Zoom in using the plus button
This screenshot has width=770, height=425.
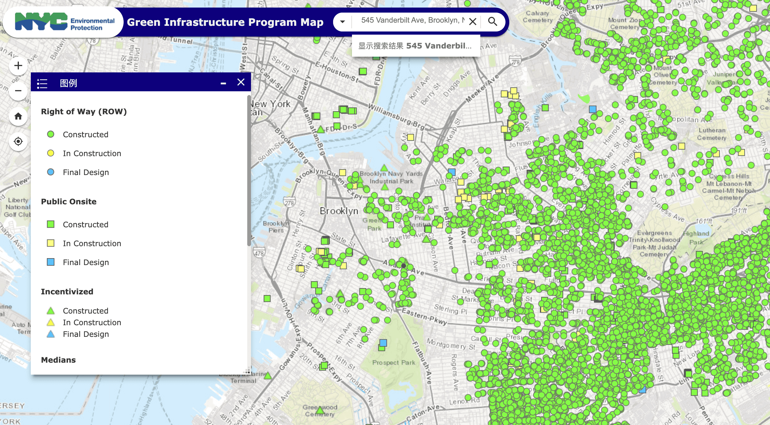pos(18,66)
